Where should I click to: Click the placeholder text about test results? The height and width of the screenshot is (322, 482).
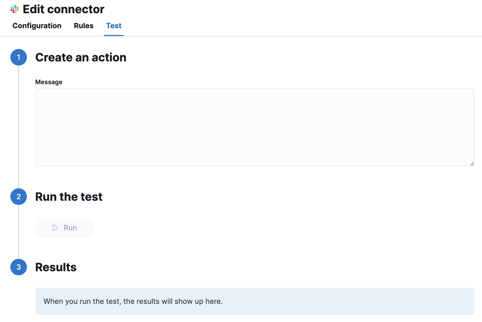point(133,301)
